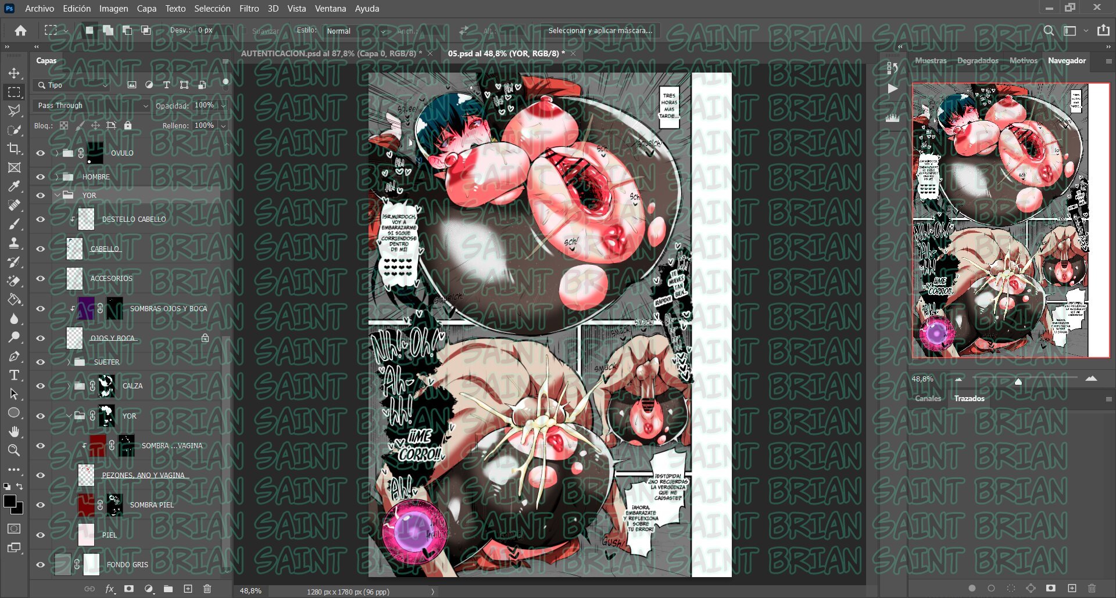This screenshot has height=598, width=1116.
Task: Open the Selección menu
Action: tap(212, 9)
